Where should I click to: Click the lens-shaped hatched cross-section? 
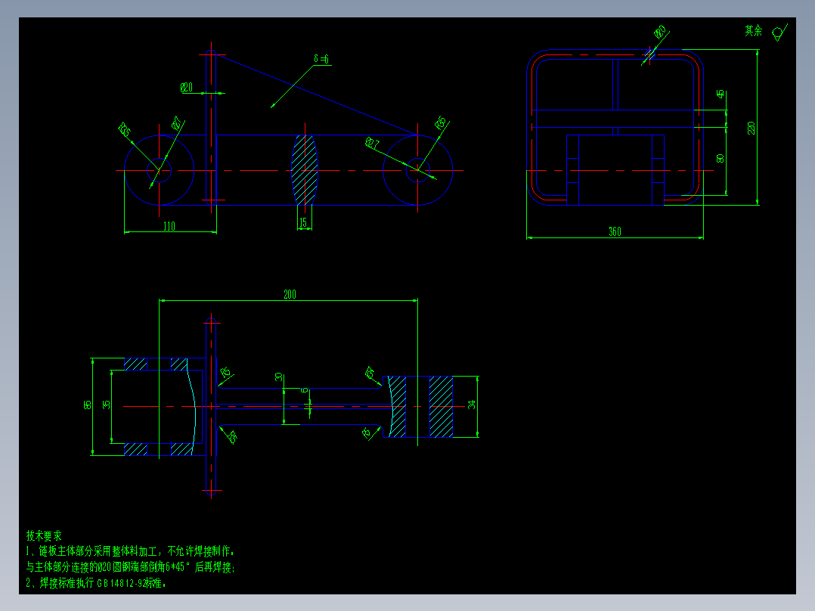(305, 170)
